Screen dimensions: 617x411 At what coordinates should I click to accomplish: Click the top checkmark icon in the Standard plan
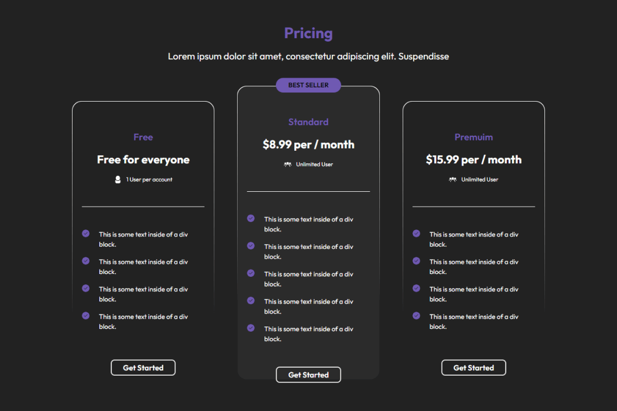click(x=250, y=218)
